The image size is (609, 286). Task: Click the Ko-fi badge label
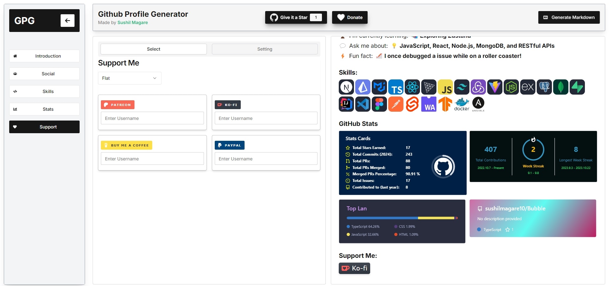[x=228, y=105]
